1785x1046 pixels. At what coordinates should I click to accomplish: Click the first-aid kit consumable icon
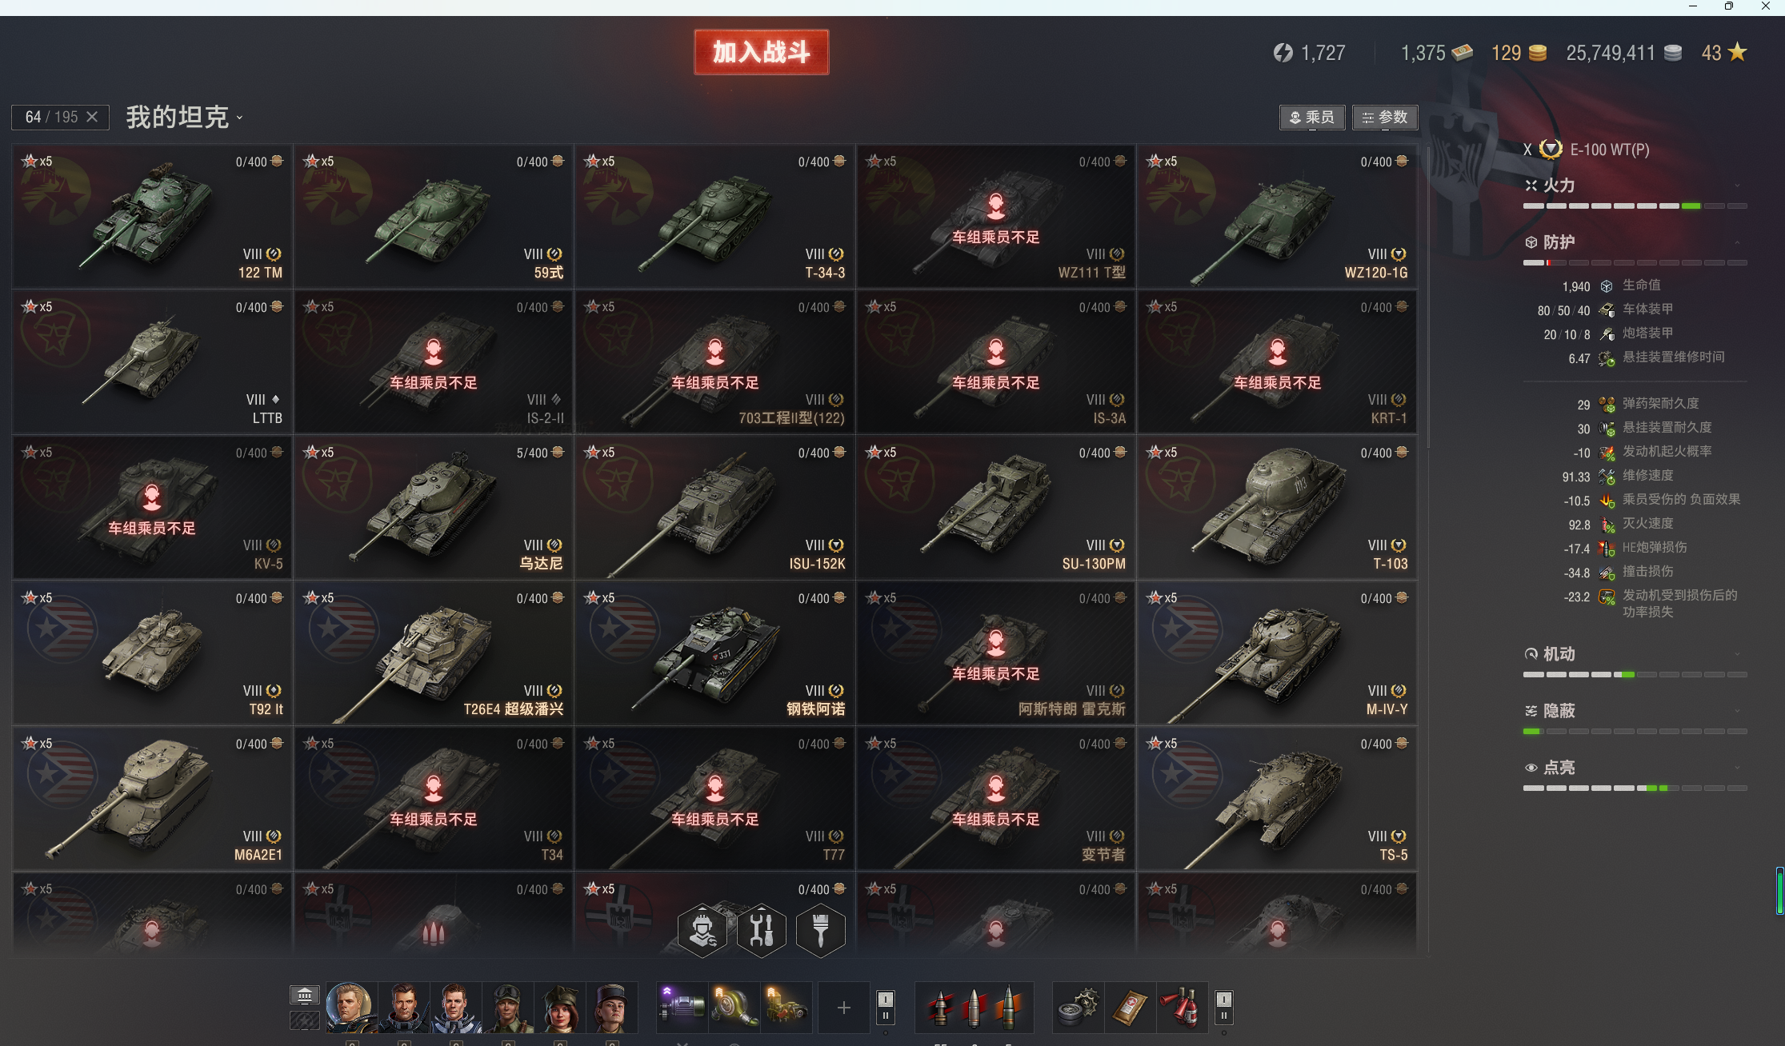click(x=1129, y=1008)
